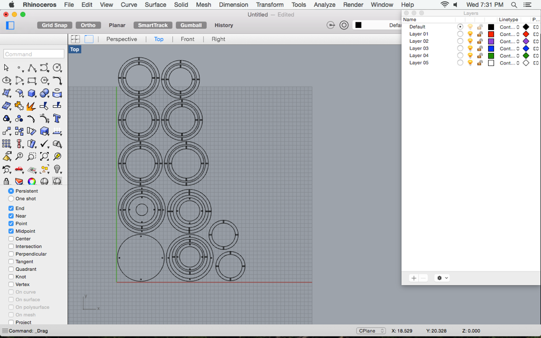541x338 pixels.
Task: Toggle the left sidebar panel icon
Action: (10, 25)
